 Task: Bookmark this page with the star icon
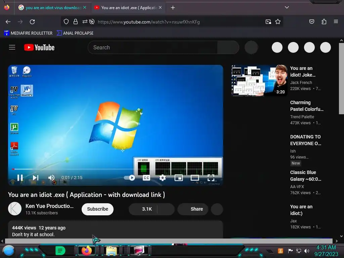[x=278, y=21]
